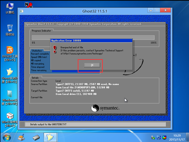This screenshot has width=189, height=142.
Task: Click the symantec logo
Action: [x=105, y=108]
